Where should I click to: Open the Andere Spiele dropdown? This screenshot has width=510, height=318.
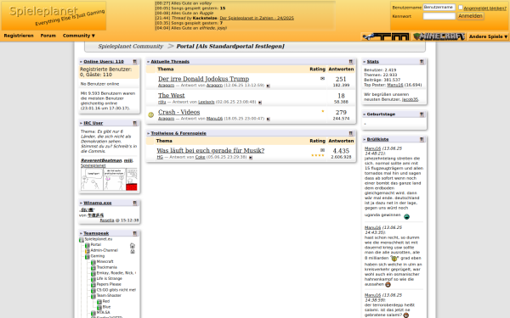488,36
